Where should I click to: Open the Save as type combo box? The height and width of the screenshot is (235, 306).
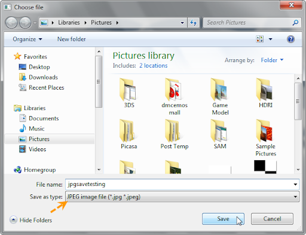(x=182, y=197)
